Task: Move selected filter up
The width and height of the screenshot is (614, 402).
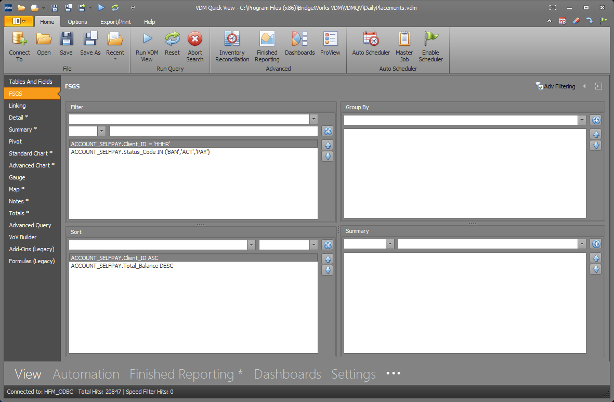Action: pos(328,146)
